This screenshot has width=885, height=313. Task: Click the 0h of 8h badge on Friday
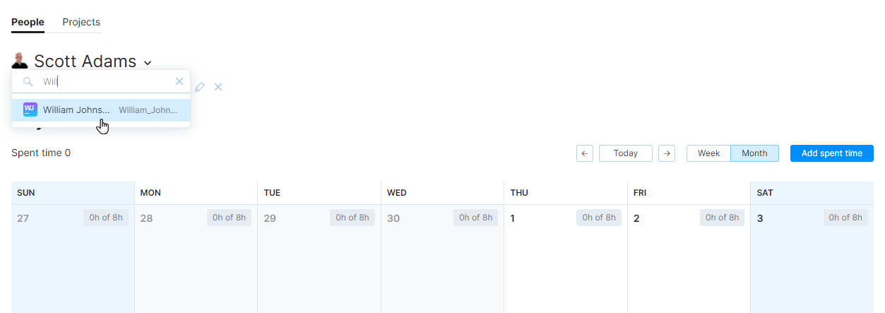pos(723,218)
